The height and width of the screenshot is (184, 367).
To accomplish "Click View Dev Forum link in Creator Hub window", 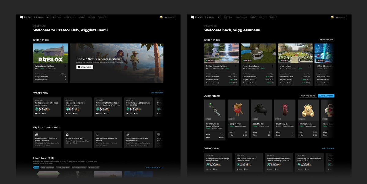I will 157,93.
